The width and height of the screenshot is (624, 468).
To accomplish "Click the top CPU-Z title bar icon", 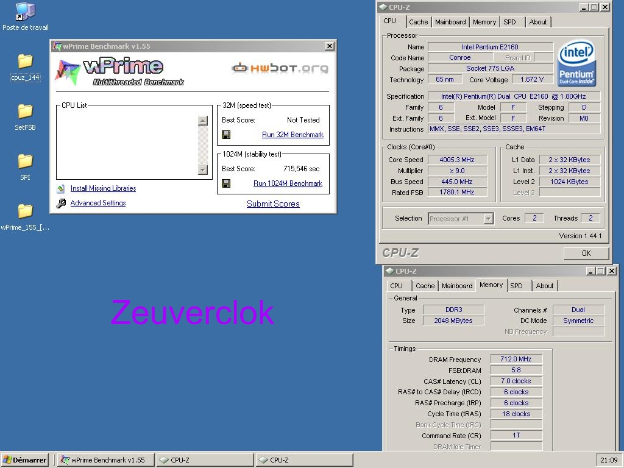I will click(383, 7).
